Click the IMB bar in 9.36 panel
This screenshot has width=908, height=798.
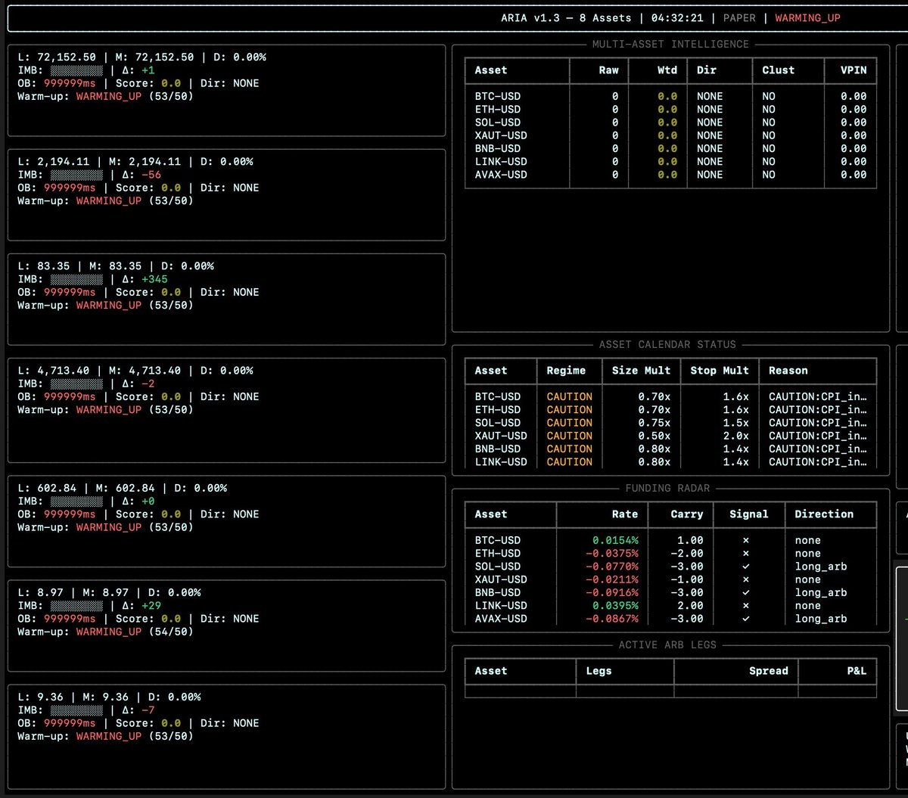tap(76, 710)
